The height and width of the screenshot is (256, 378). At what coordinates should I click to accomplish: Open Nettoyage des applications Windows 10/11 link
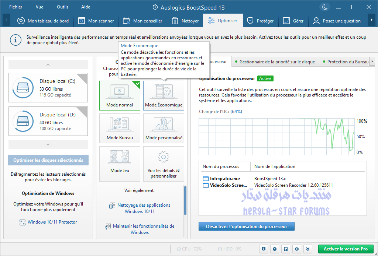point(144,208)
